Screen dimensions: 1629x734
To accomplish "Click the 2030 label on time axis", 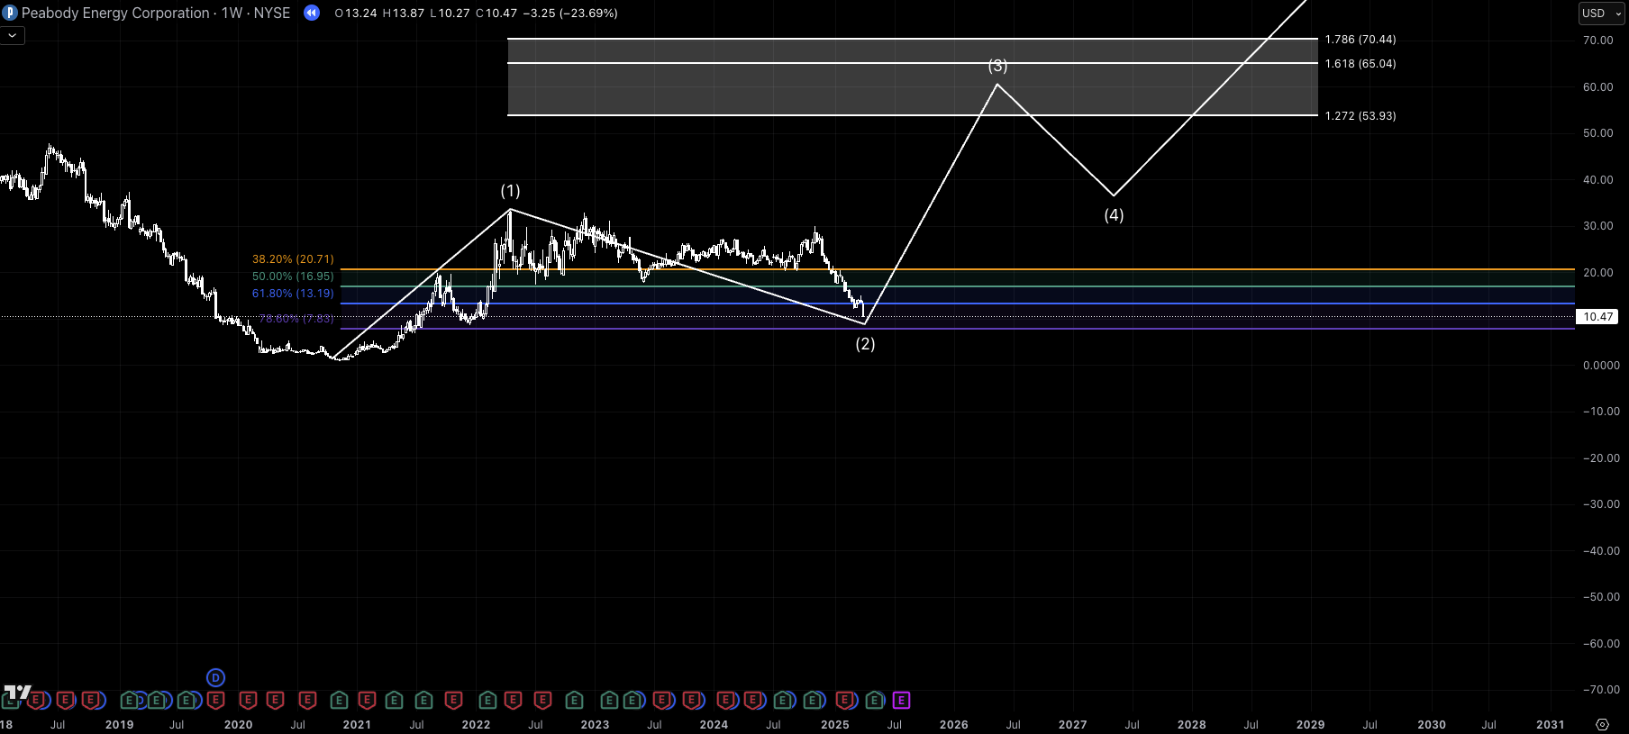I will pos(1432,725).
